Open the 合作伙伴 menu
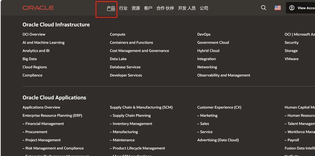 click(165, 8)
